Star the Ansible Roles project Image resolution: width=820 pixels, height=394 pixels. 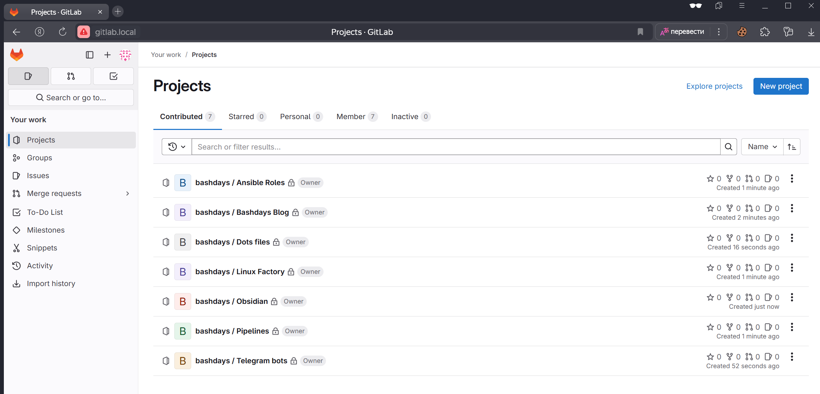point(710,179)
